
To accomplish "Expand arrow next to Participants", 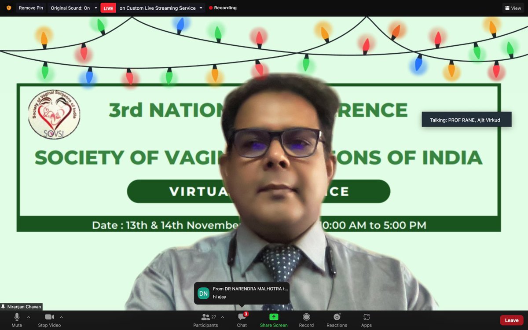I will click(222, 317).
